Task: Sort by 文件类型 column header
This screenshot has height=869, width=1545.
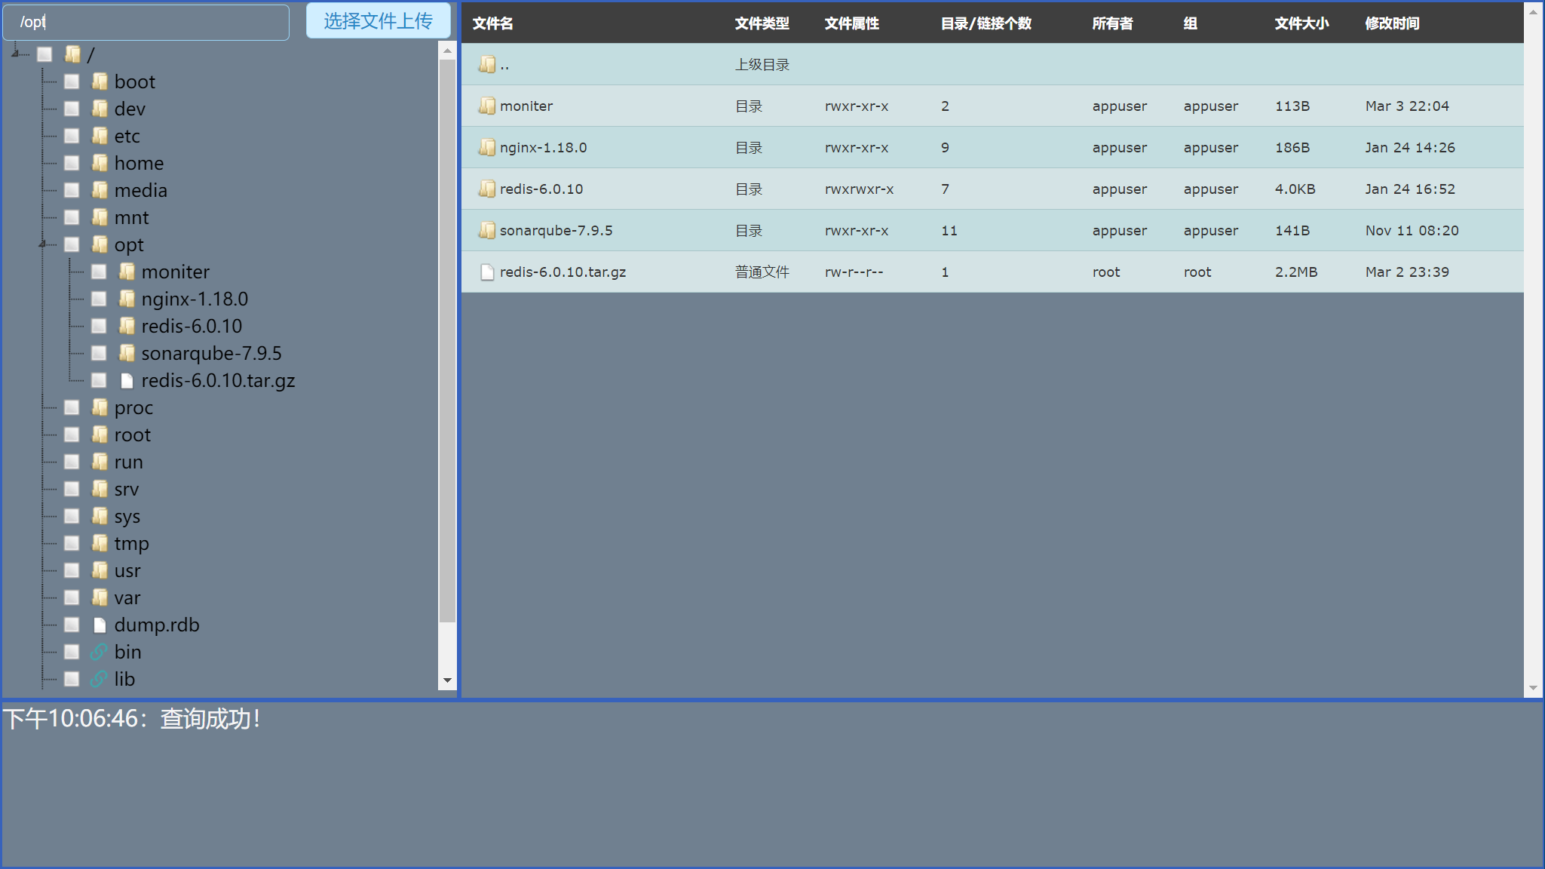Action: click(762, 23)
